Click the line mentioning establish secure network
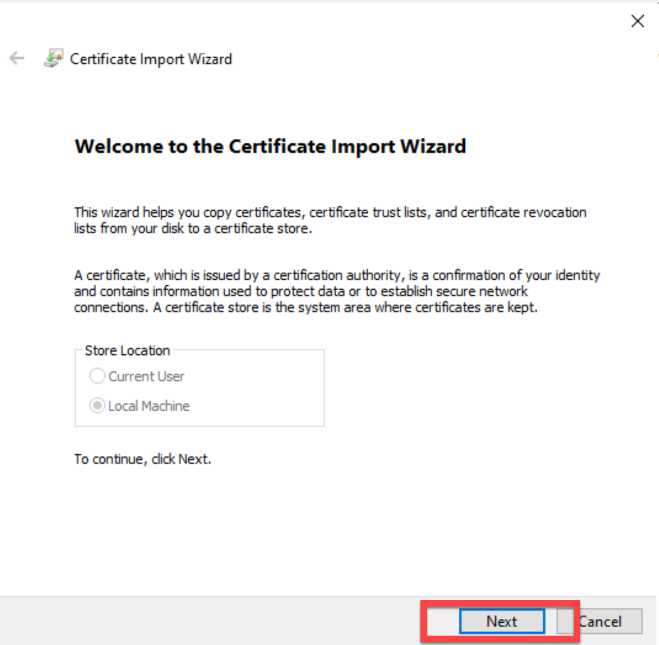This screenshot has width=659, height=645. tap(301, 291)
